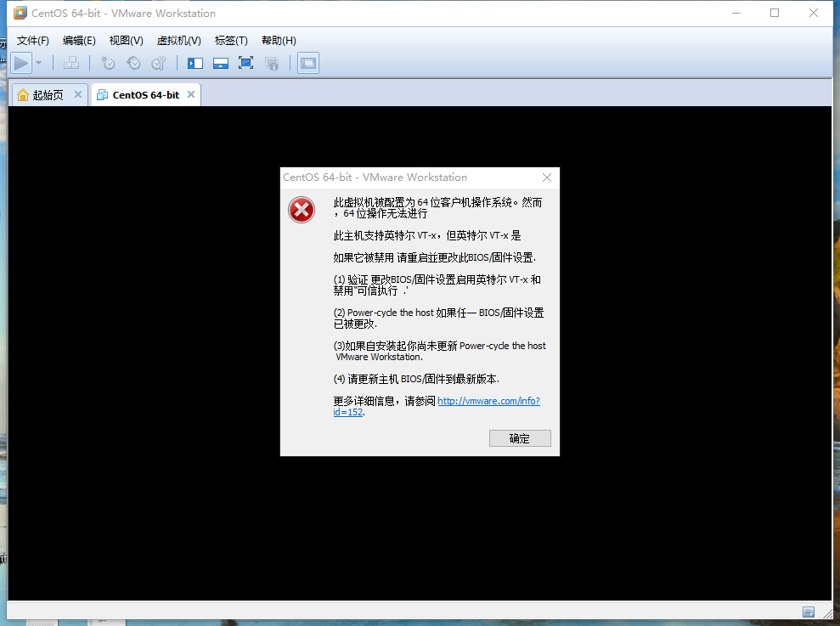Open the vmware.com/info?id=152 link
Image resolution: width=840 pixels, height=626 pixels.
point(488,401)
